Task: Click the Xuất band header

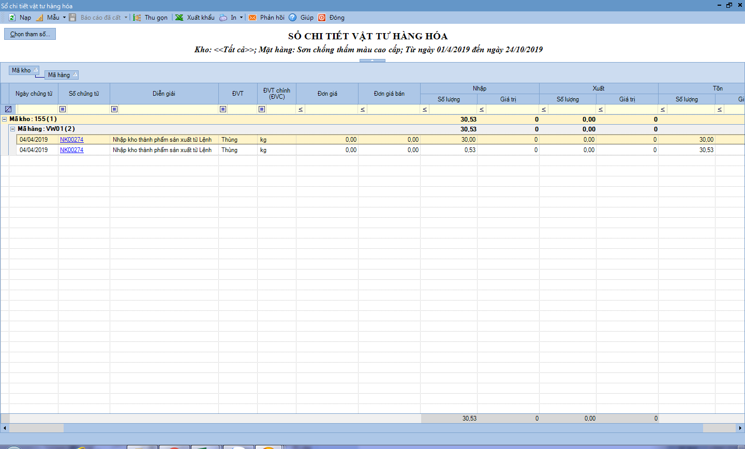Action: 599,88
